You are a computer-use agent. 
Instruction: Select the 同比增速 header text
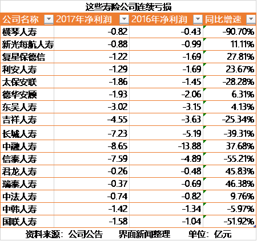coord(223,19)
